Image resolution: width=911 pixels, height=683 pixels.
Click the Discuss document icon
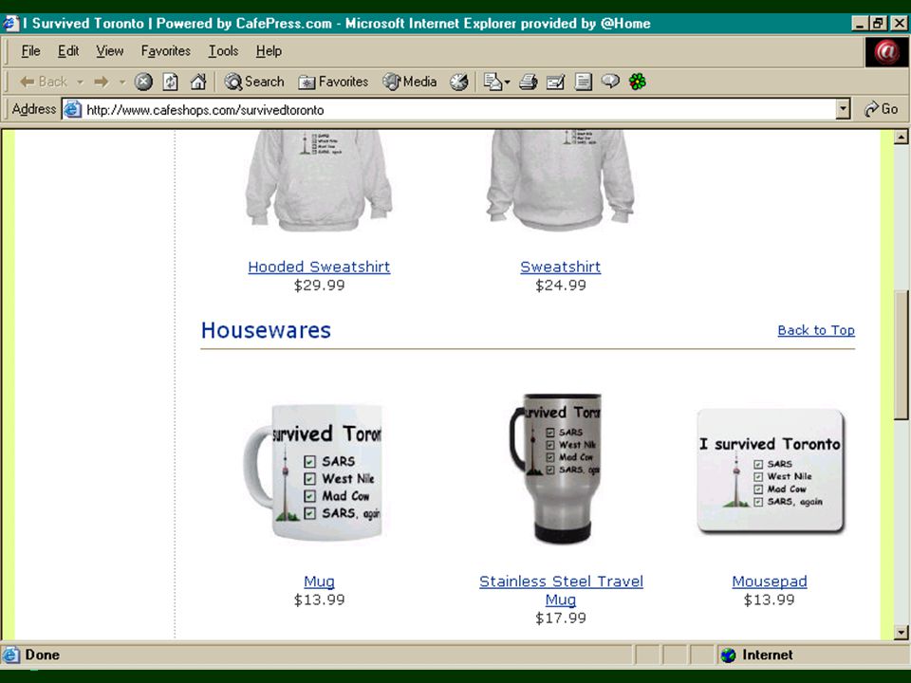583,82
